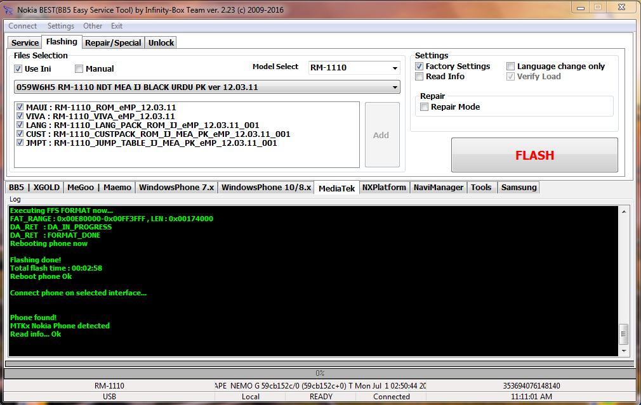Screen dimensions: 641x405
Task: Click 'DA_RET : FORMAT_DONE' log line
Action: coord(55,235)
